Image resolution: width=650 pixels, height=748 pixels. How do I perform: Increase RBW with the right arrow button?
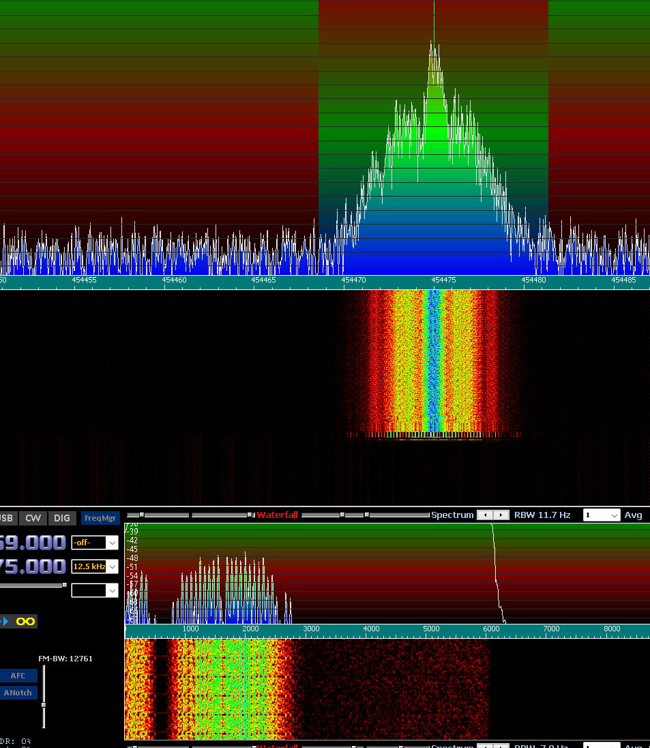pos(501,515)
